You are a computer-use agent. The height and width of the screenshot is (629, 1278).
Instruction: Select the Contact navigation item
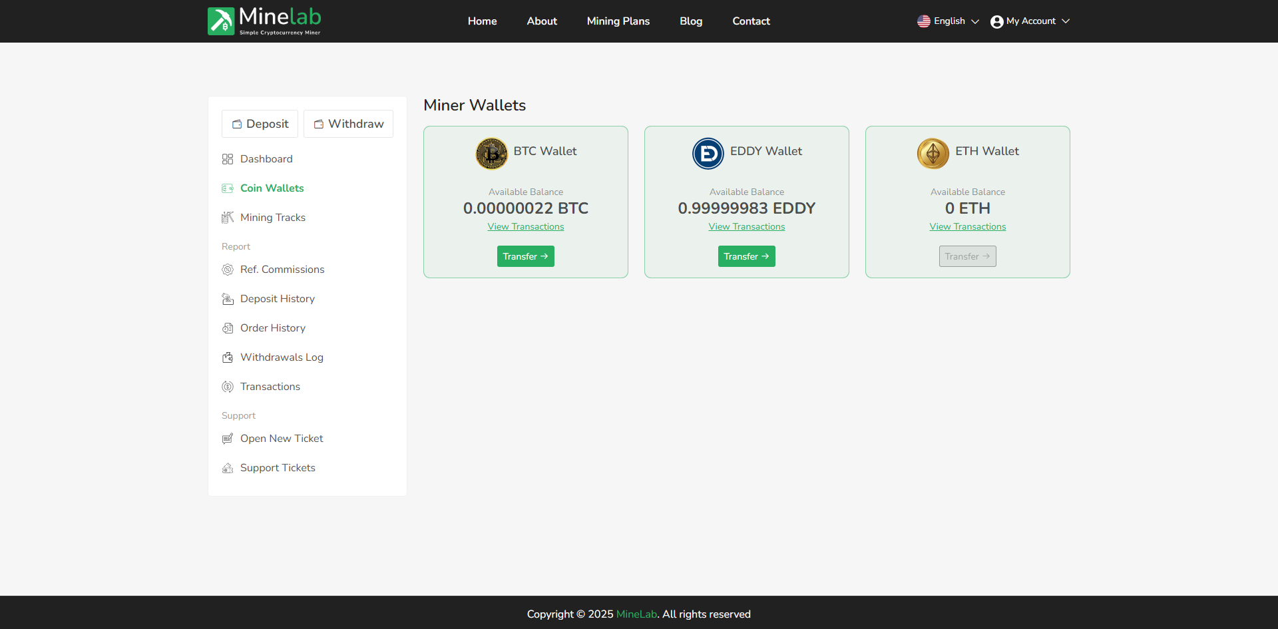click(x=751, y=21)
